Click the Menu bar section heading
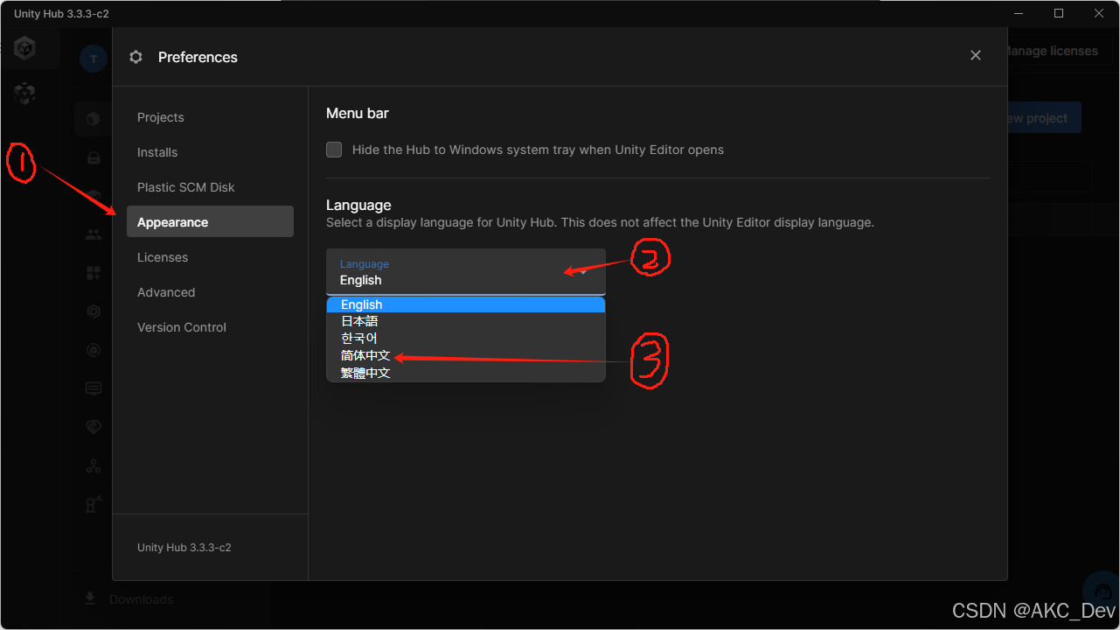Viewport: 1120px width, 630px height. tap(358, 113)
